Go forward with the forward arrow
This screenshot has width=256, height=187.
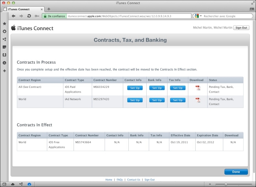click(x=21, y=16)
